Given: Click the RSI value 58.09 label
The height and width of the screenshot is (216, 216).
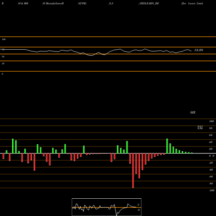Looking at the screenshot, I should click(x=199, y=50).
